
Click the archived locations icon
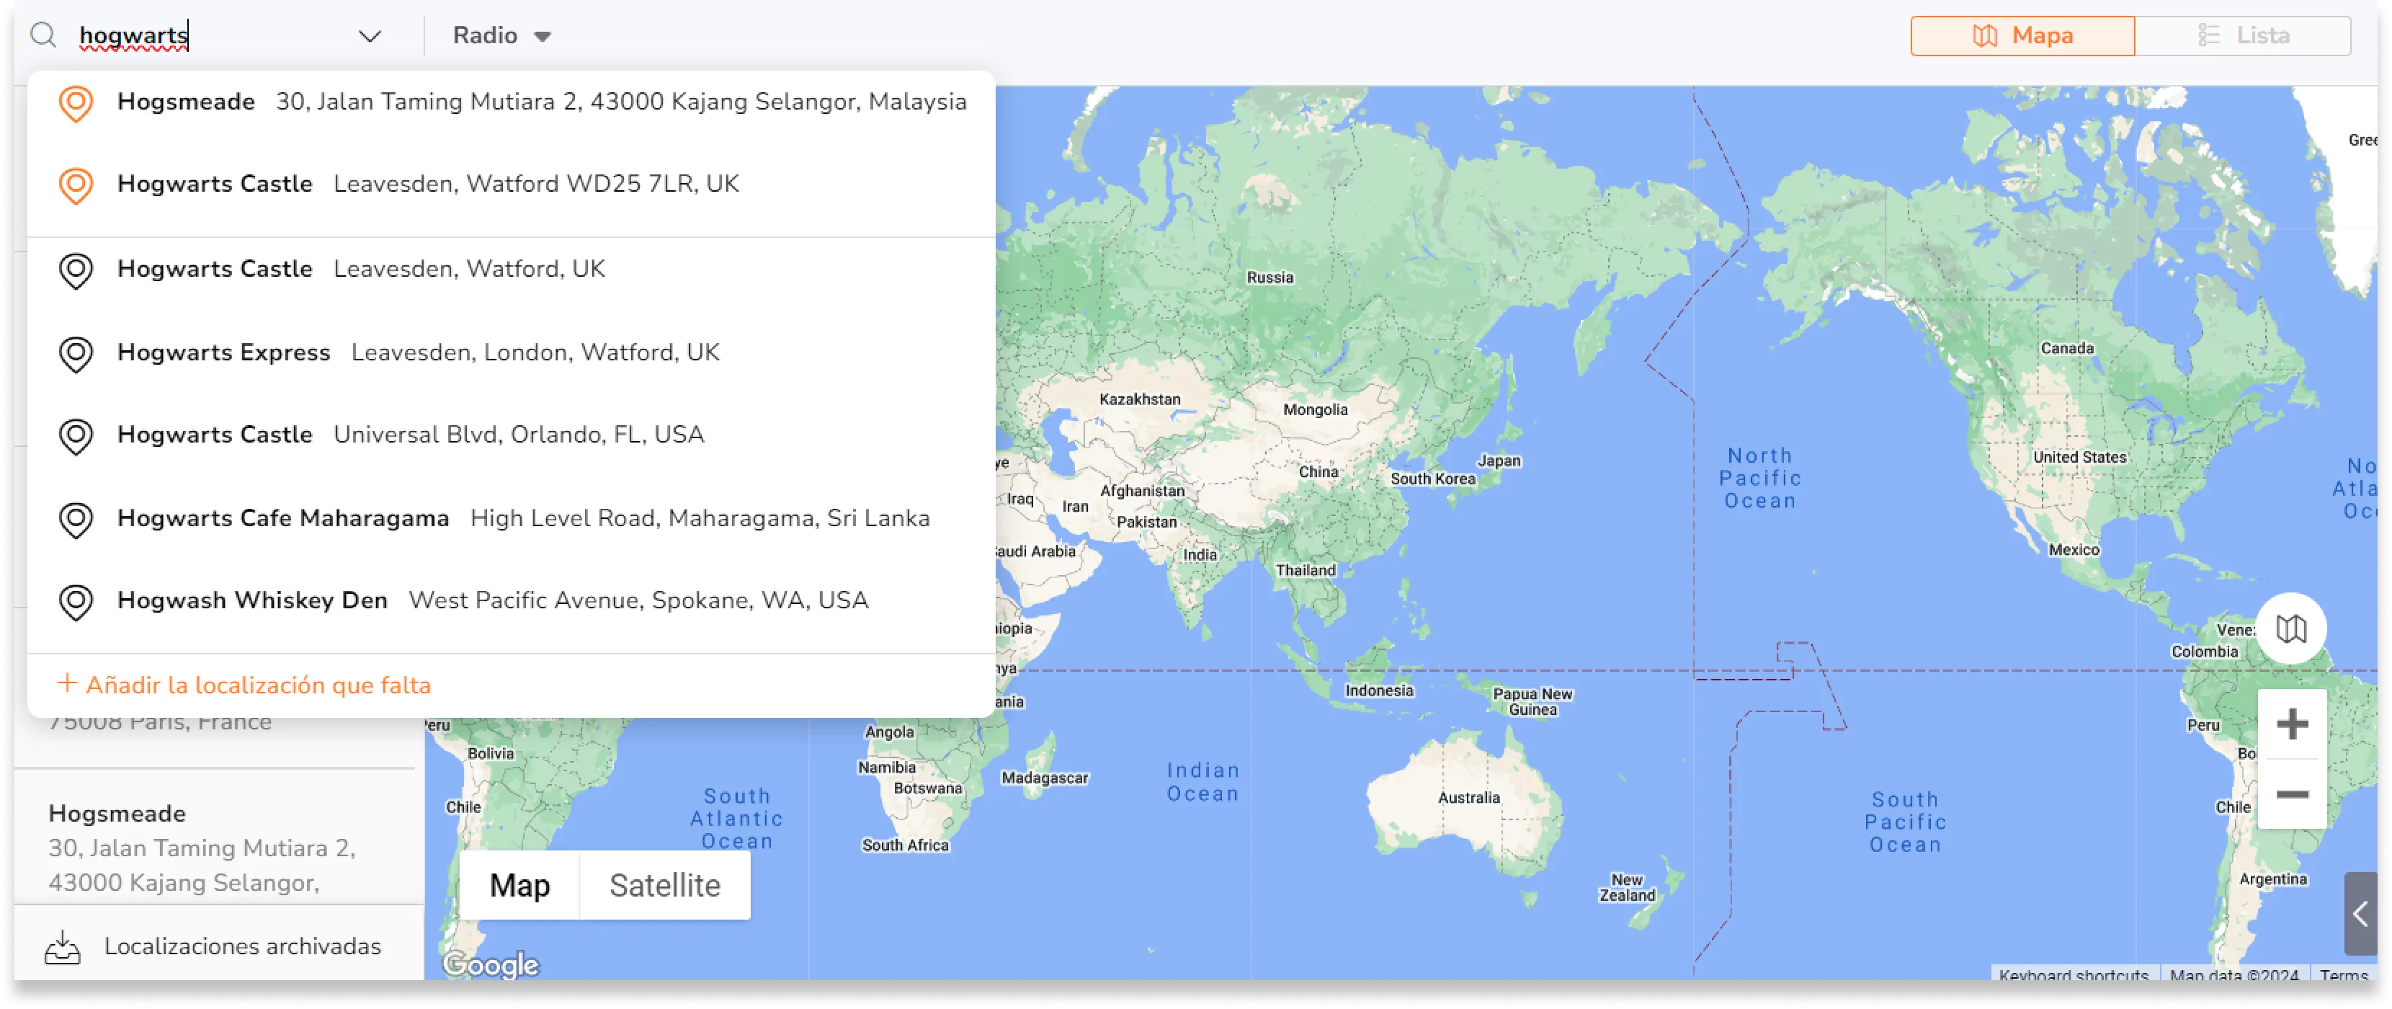click(63, 945)
